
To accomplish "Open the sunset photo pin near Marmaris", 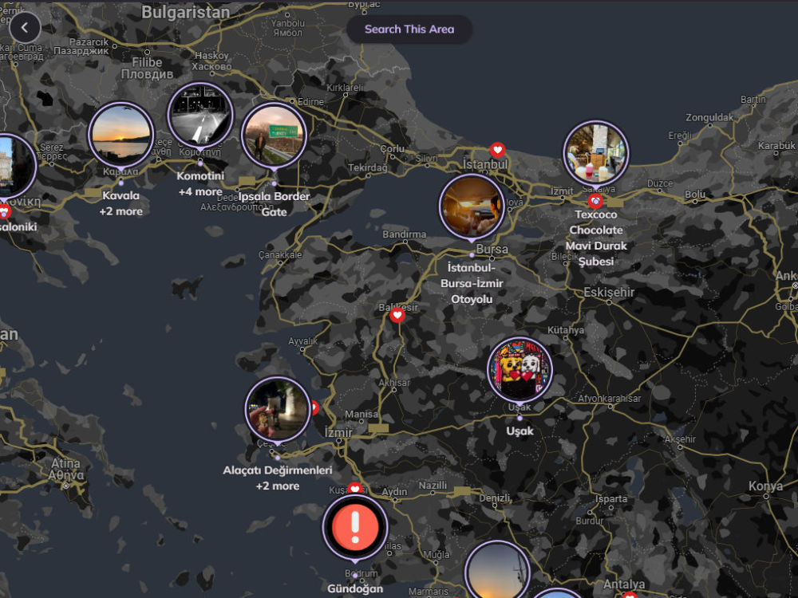I will point(498,571).
